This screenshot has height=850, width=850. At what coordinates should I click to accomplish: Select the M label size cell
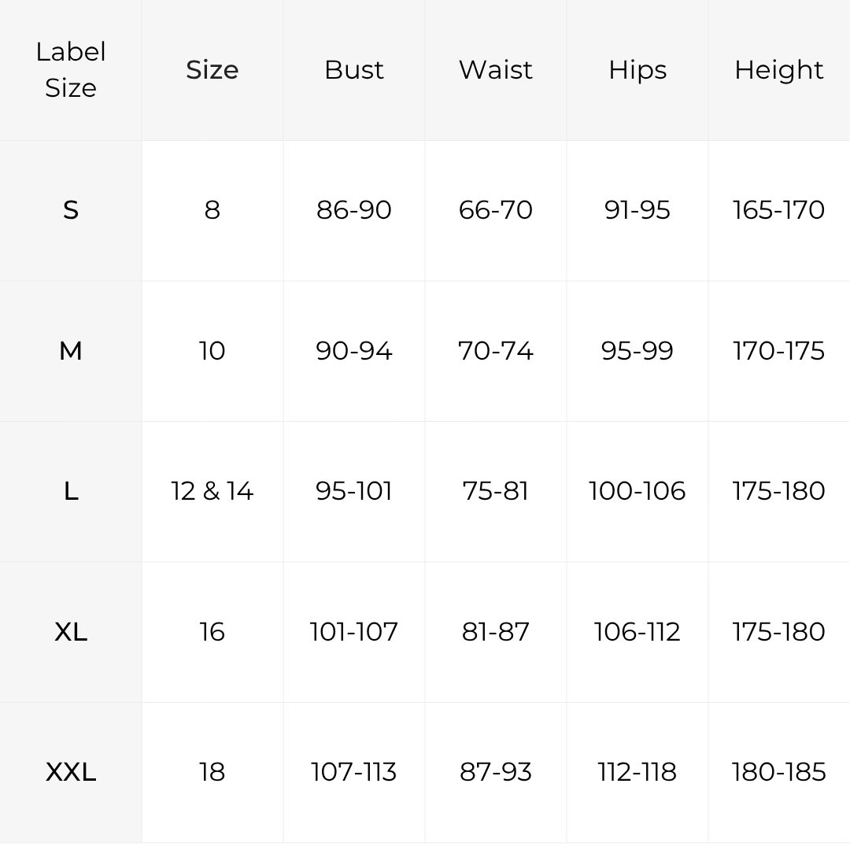point(71,351)
